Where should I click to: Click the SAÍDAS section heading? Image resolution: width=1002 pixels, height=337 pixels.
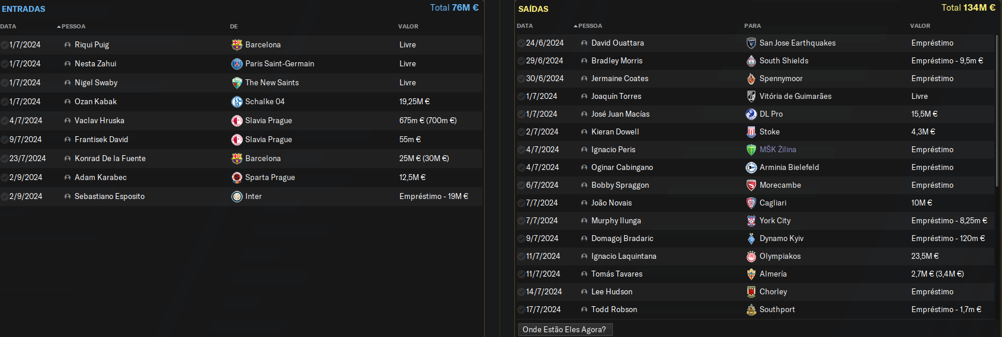point(533,9)
